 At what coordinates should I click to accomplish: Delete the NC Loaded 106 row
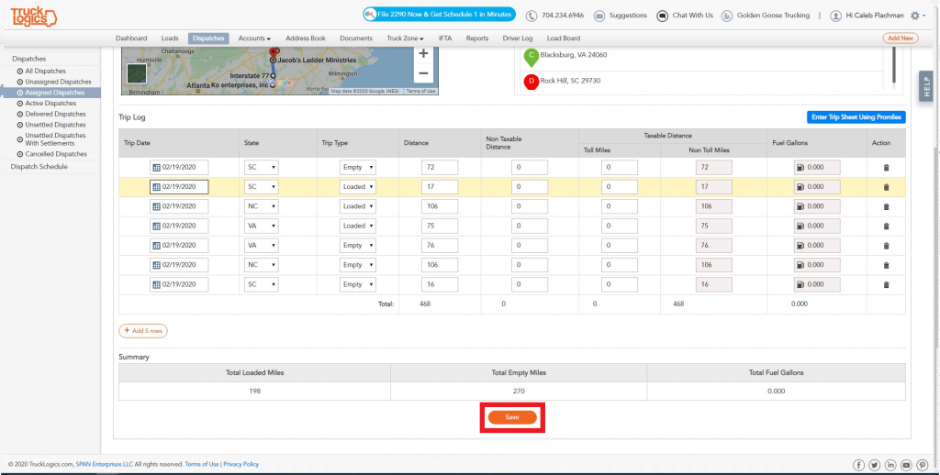(x=886, y=206)
